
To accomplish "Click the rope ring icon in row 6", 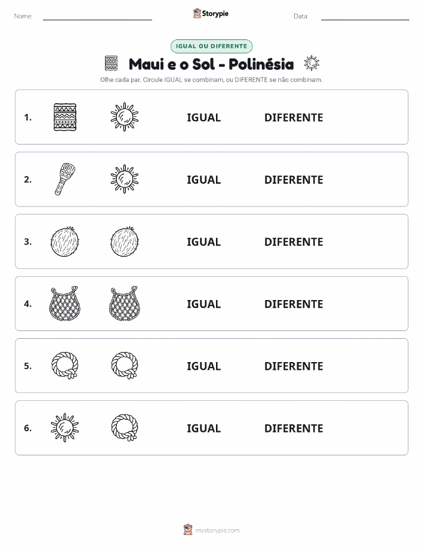I will [125, 428].
